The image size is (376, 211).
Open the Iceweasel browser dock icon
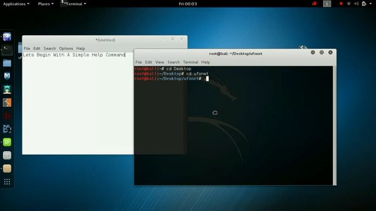(7, 36)
